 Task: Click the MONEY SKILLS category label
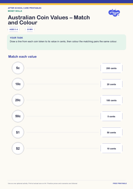pyautogui.click(x=15, y=11)
